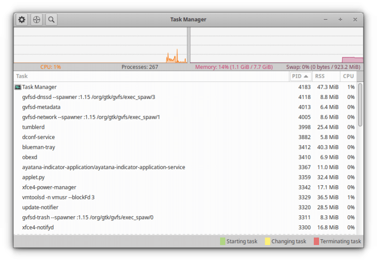The height and width of the screenshot is (262, 377).
Task: Sort processes by CPU column
Action: point(348,76)
